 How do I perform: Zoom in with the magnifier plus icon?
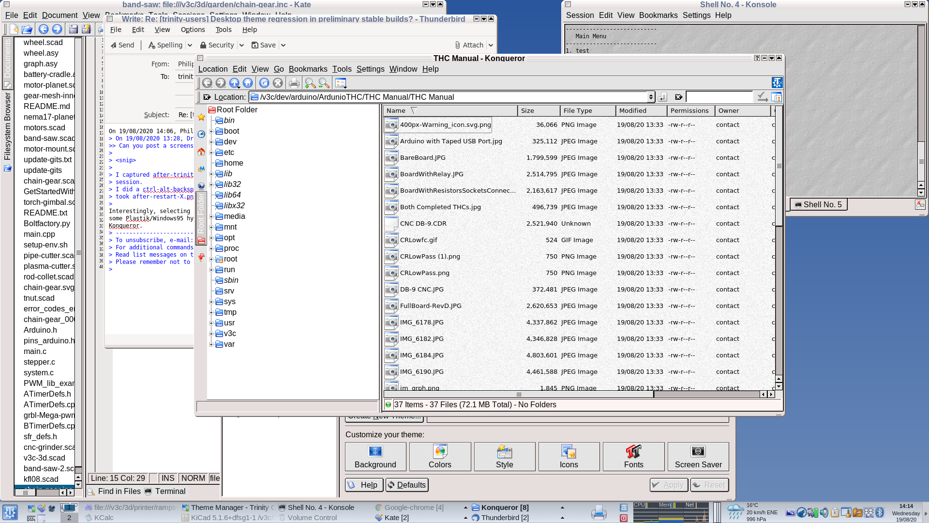coord(310,83)
